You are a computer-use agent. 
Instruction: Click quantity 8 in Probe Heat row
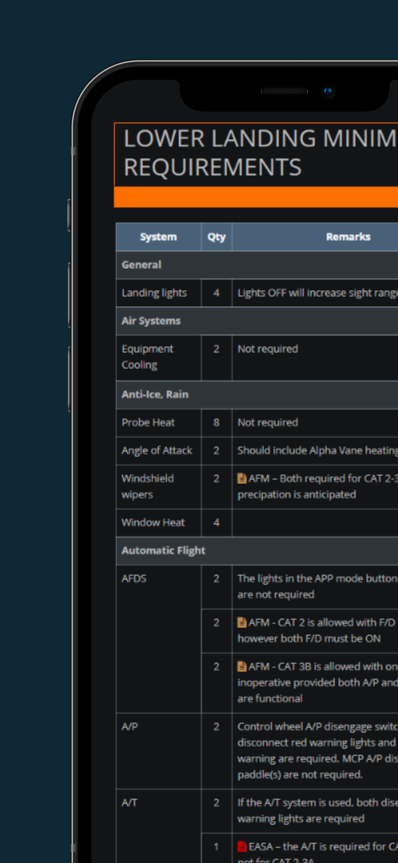tap(217, 422)
